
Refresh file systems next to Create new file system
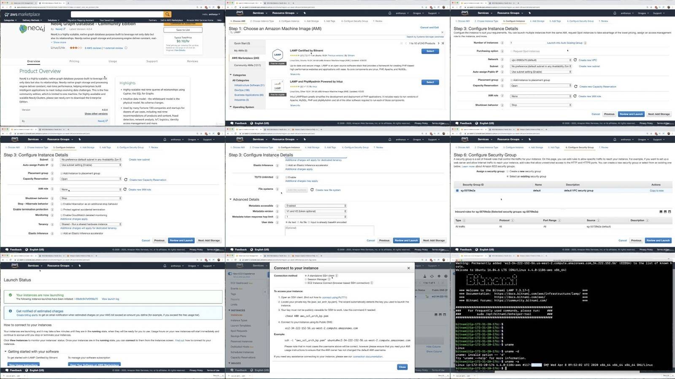312,190
